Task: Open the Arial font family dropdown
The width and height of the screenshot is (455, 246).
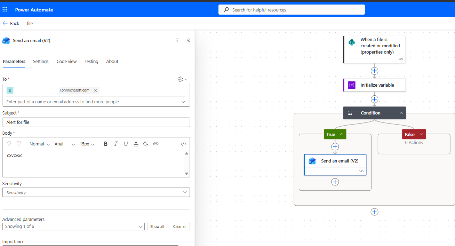Action: [65, 144]
